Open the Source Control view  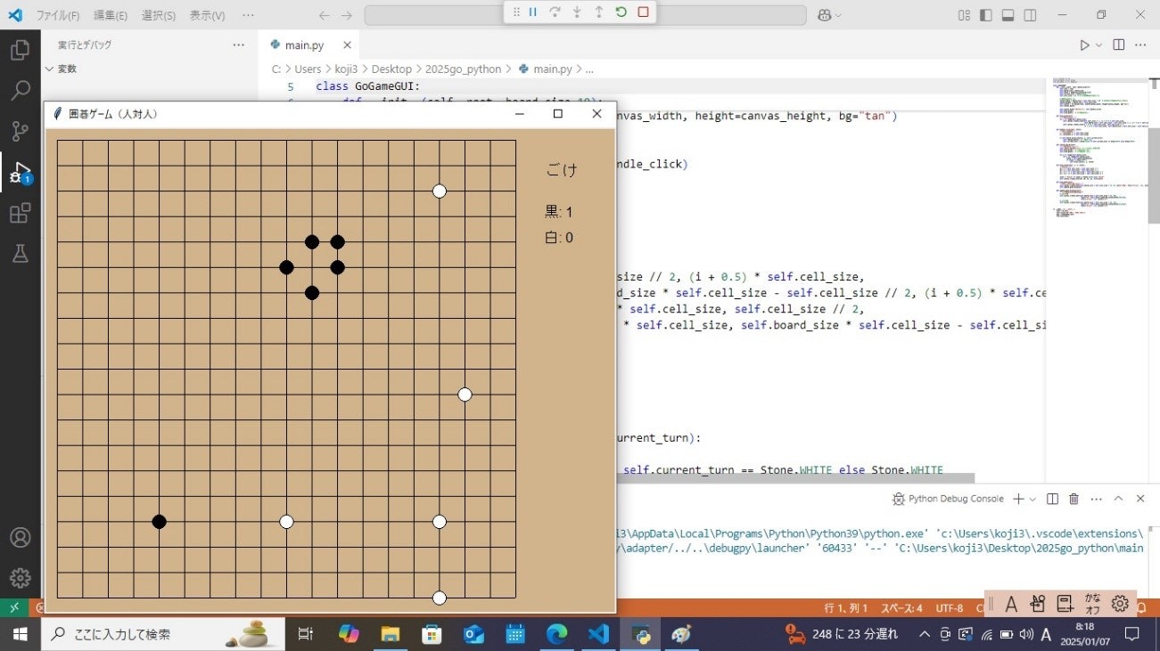(x=21, y=131)
